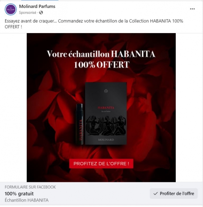The image size is (203, 207).
Task: Click the red PROFITEZ DE L'OFFRE banner
Action: (101, 164)
